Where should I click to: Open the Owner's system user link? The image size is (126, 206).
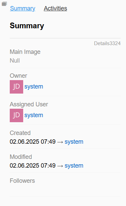coord(34,87)
